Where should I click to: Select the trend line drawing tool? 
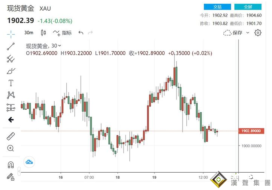(11, 47)
